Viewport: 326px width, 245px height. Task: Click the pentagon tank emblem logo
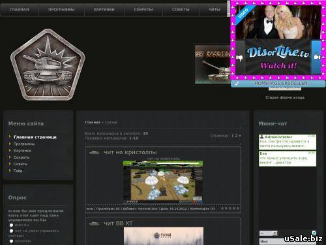coord(48,65)
